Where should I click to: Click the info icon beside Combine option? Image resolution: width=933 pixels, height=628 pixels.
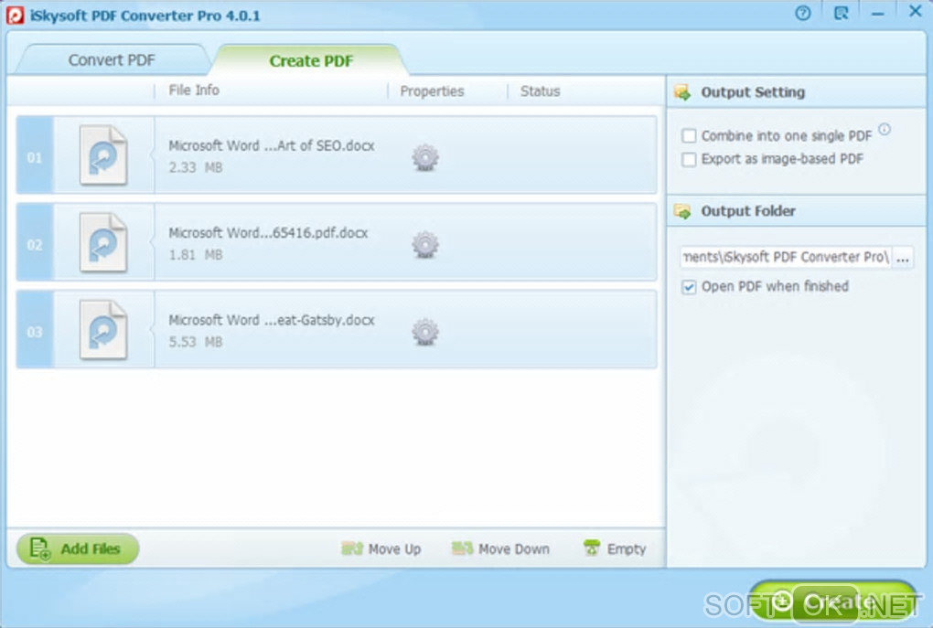(x=885, y=129)
